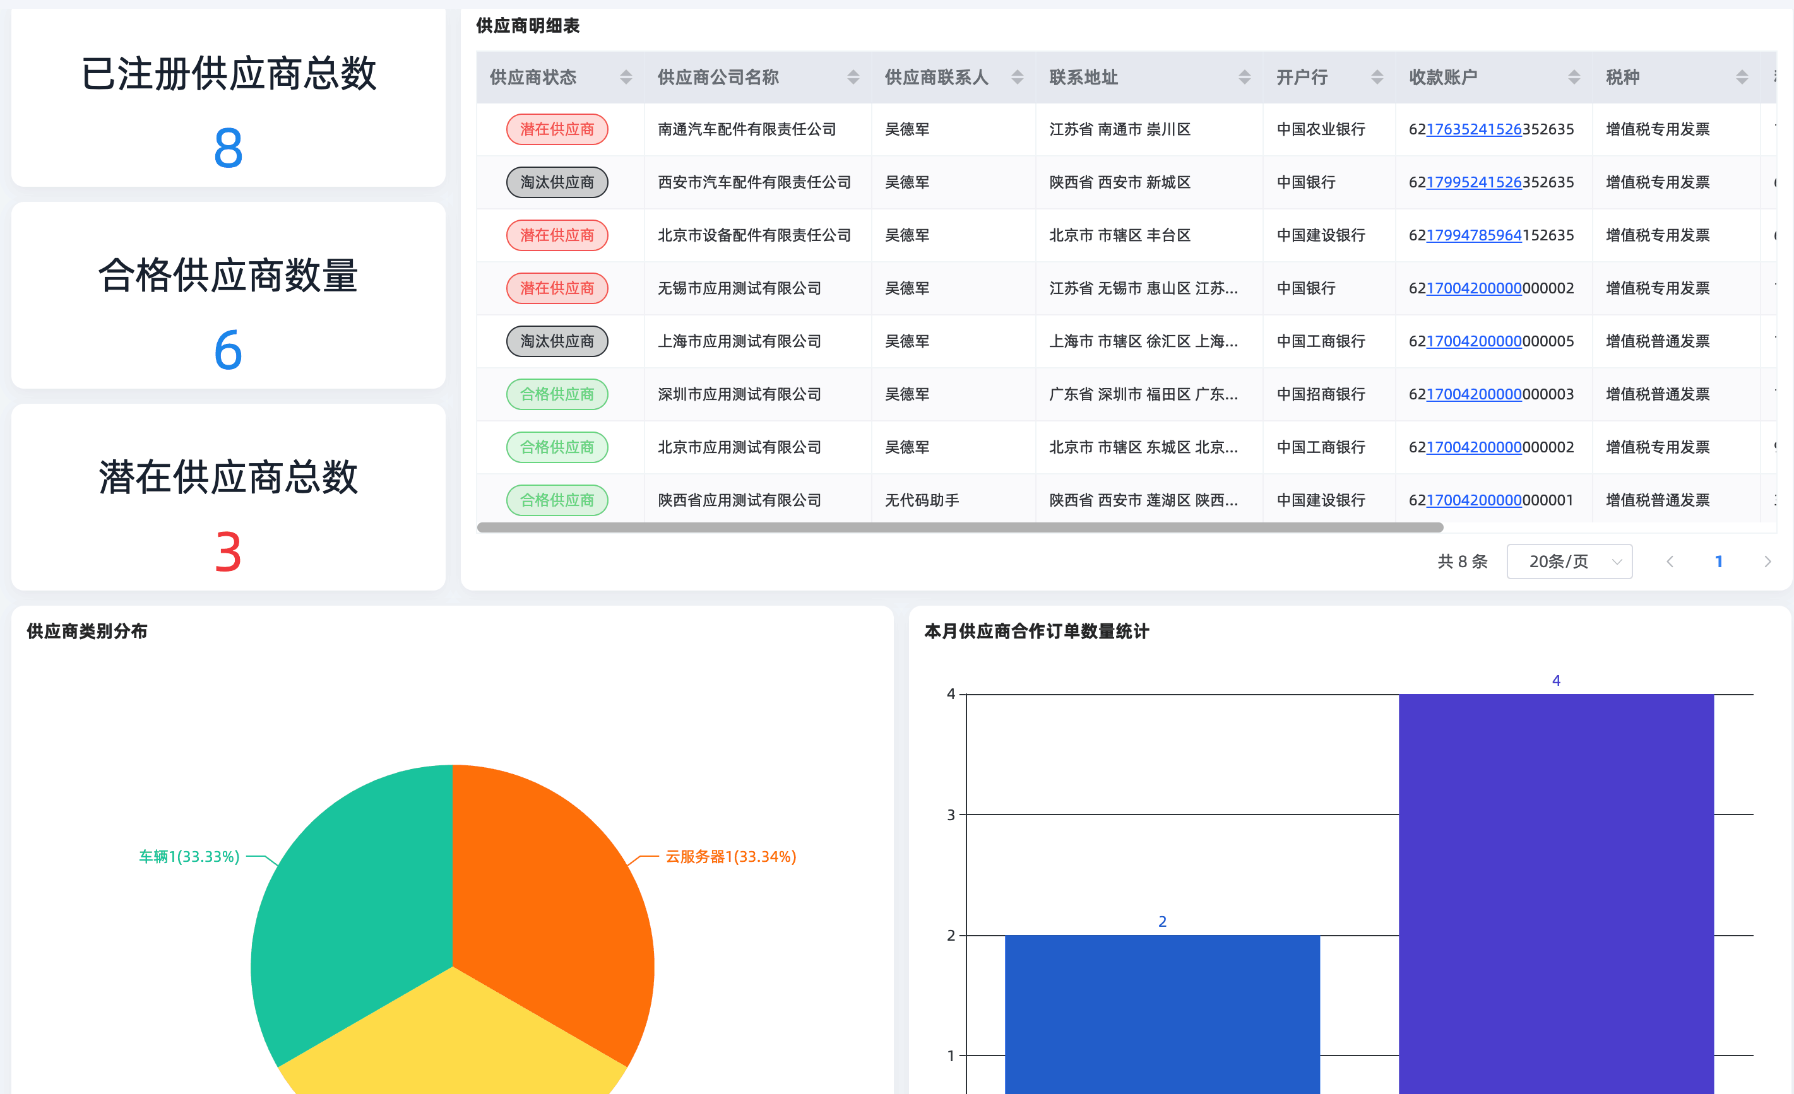Go to previous page arrow
1794x1094 pixels.
(x=1670, y=561)
